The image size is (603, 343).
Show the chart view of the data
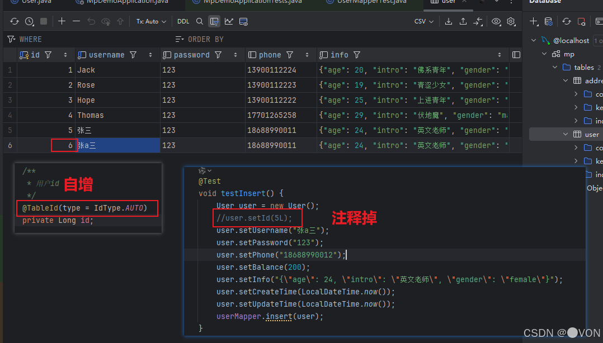pos(229,22)
